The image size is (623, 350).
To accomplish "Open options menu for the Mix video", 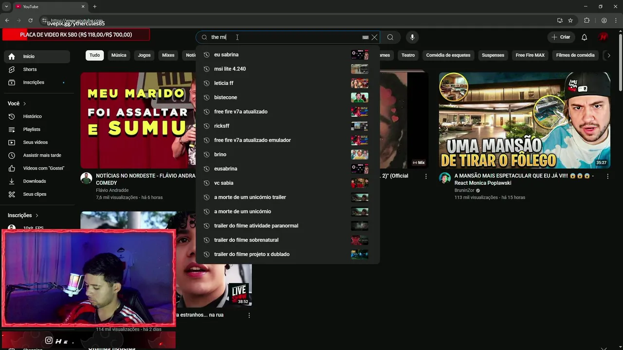I will pos(426,176).
